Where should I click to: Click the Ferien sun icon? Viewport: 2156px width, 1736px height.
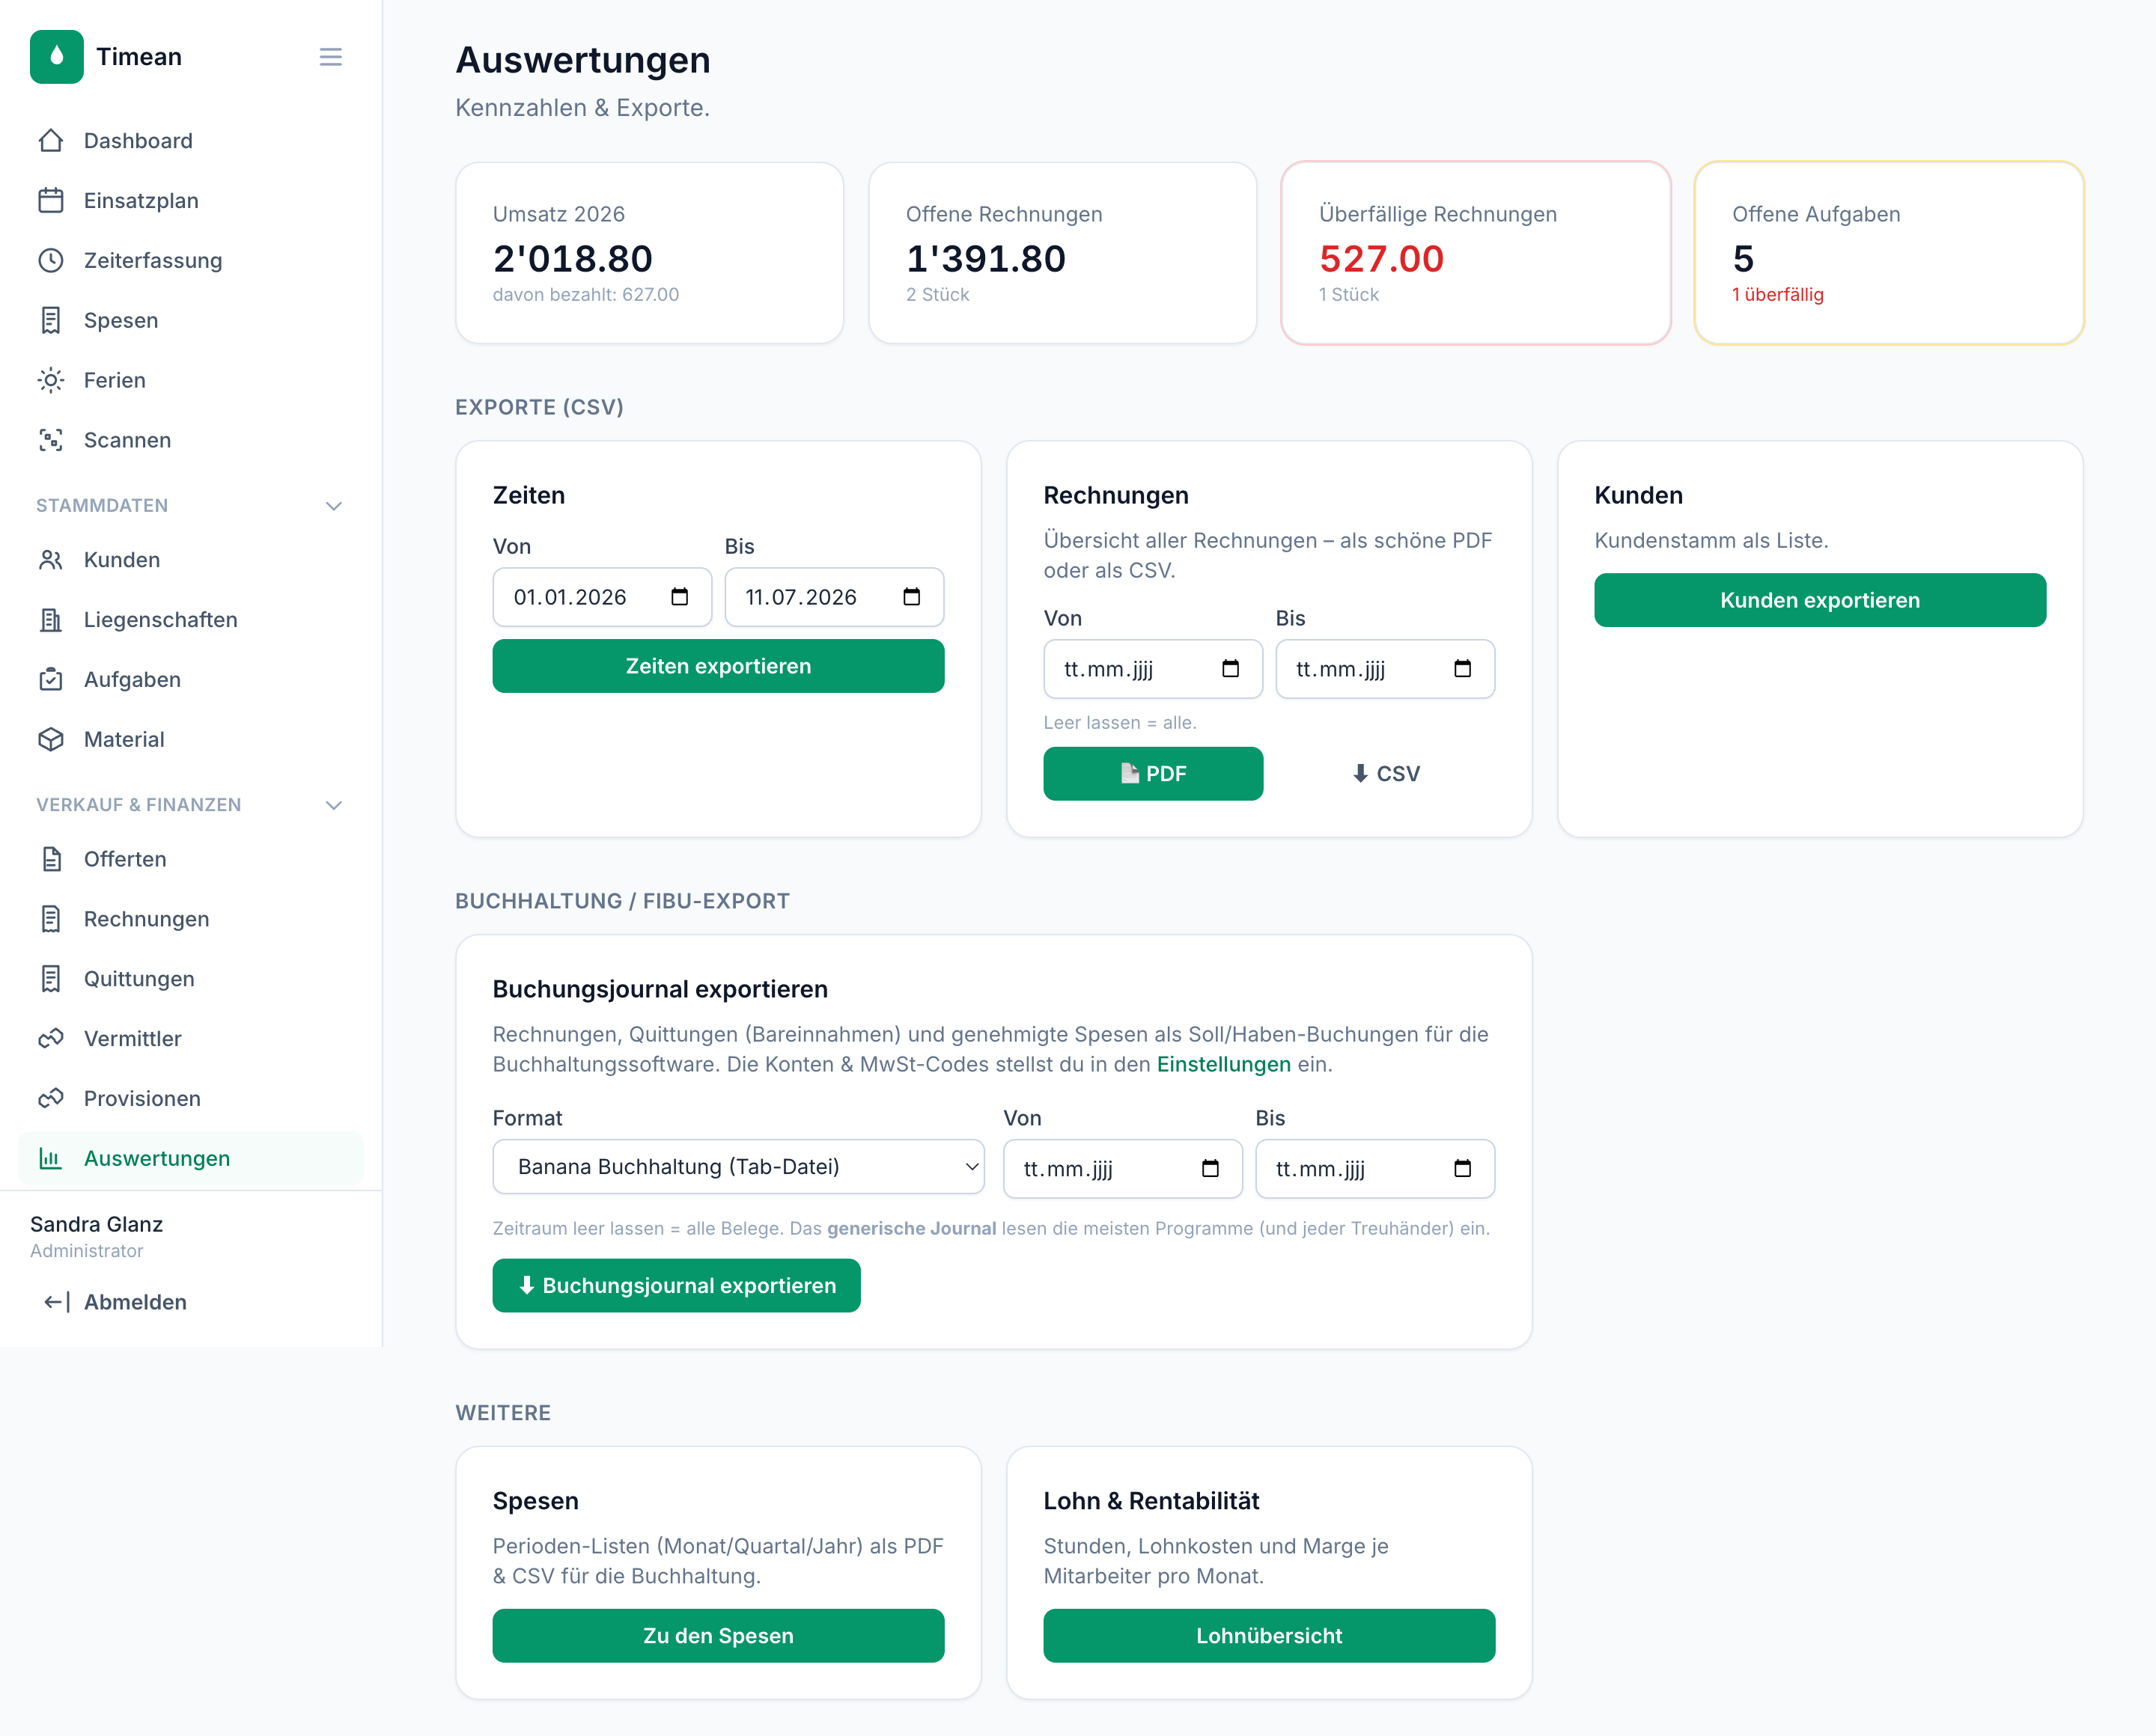coord(51,380)
